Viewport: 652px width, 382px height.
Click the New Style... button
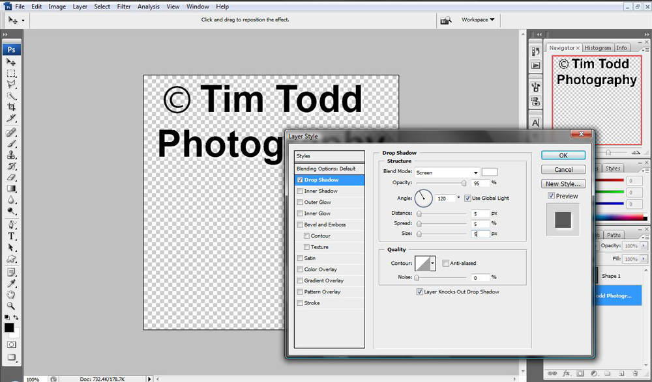point(563,184)
